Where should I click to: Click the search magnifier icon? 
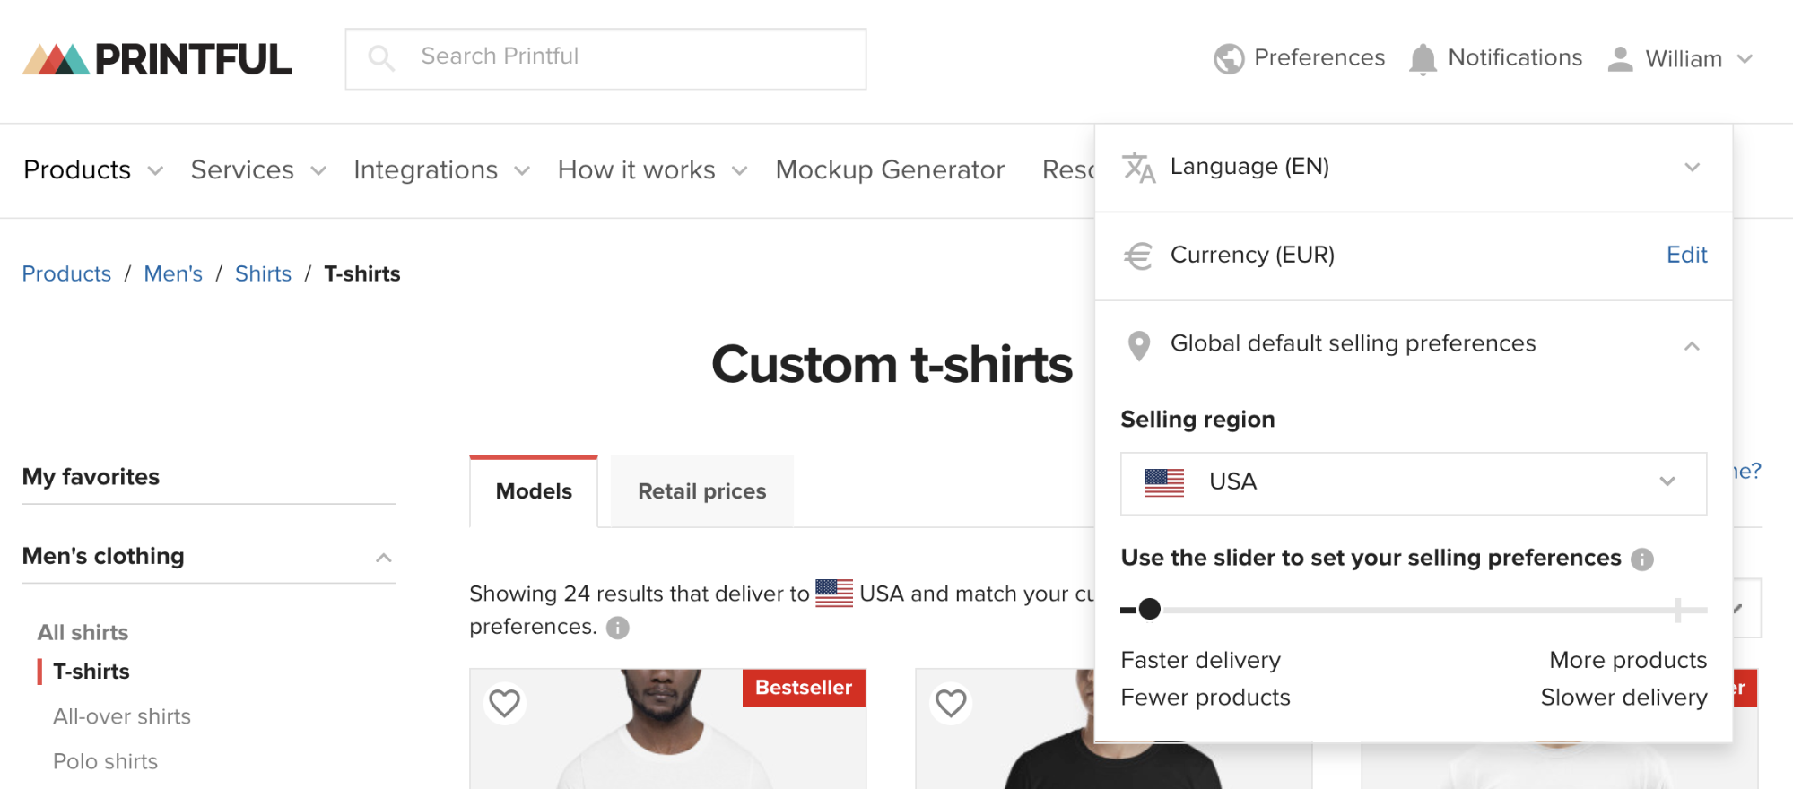(x=381, y=58)
